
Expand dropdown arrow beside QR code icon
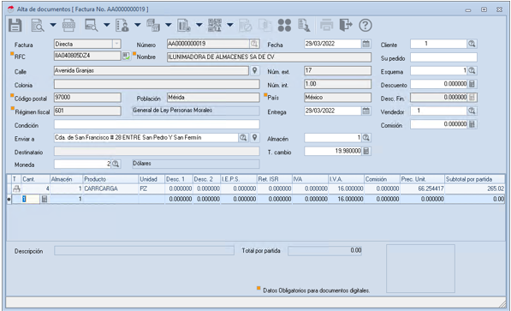coord(229,25)
